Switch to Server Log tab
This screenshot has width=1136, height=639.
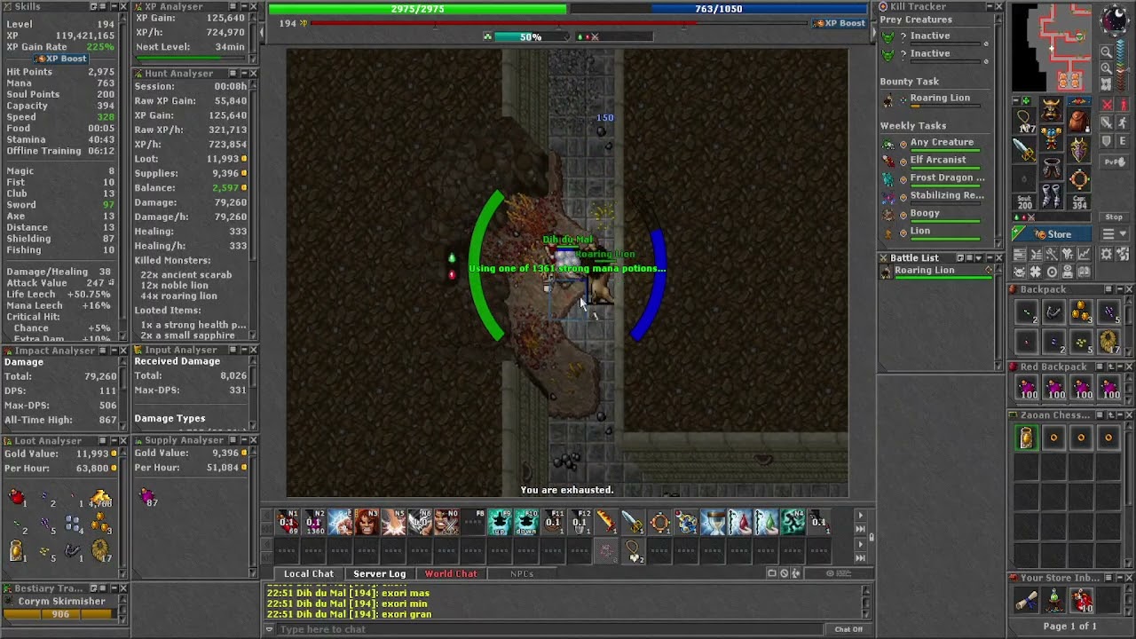(380, 573)
